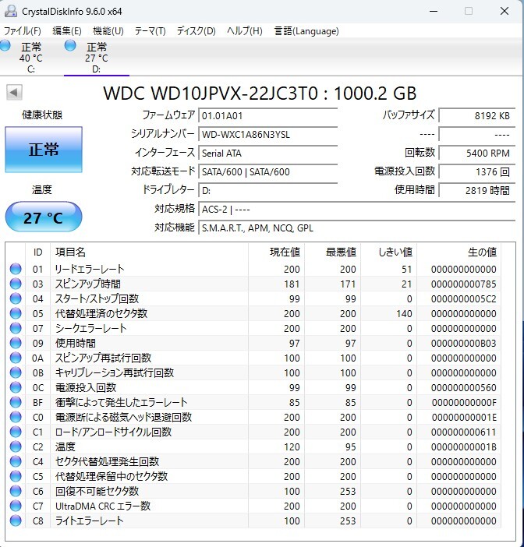Screen dimensions: 524x547
Task: Select the リードエラーレート attribute name
Action: click(x=90, y=269)
